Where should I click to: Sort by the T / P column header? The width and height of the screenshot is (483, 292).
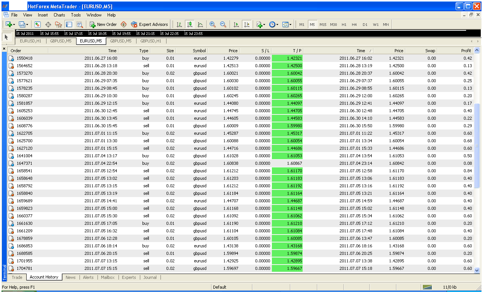pos(287,51)
